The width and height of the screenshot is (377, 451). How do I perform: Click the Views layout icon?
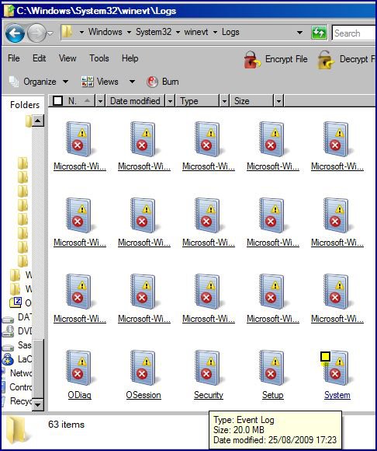pyautogui.click(x=87, y=82)
